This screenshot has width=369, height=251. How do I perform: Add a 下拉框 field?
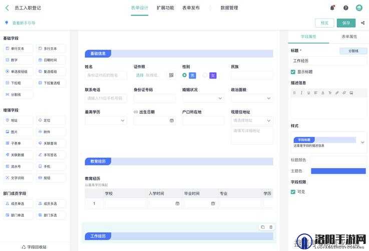click(x=18, y=83)
